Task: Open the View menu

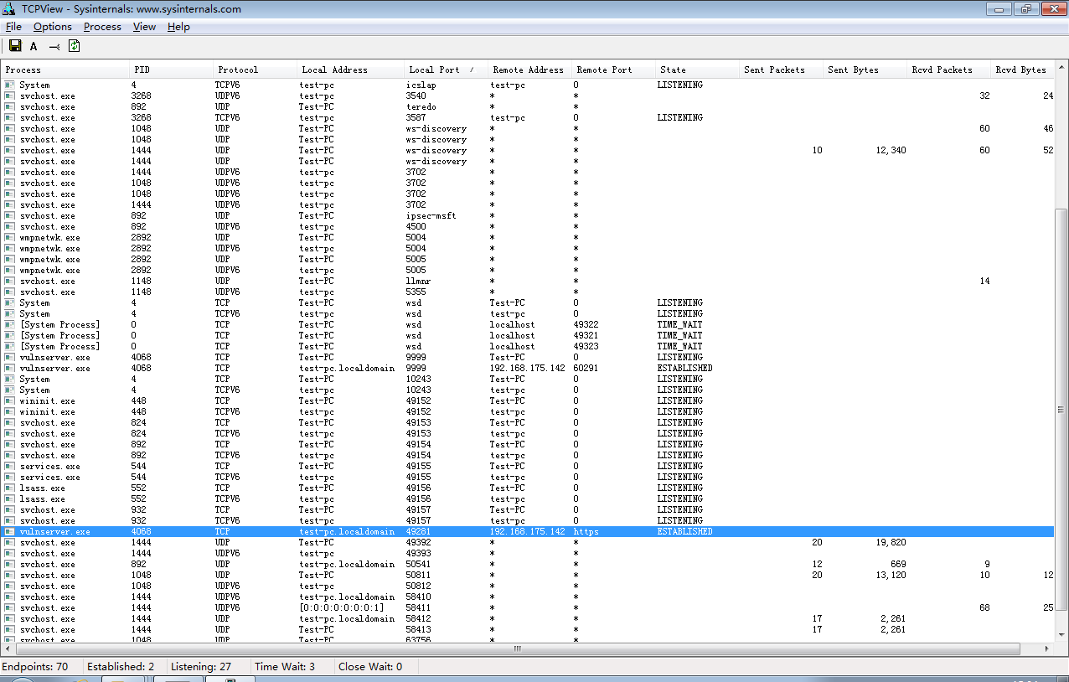Action: [144, 27]
